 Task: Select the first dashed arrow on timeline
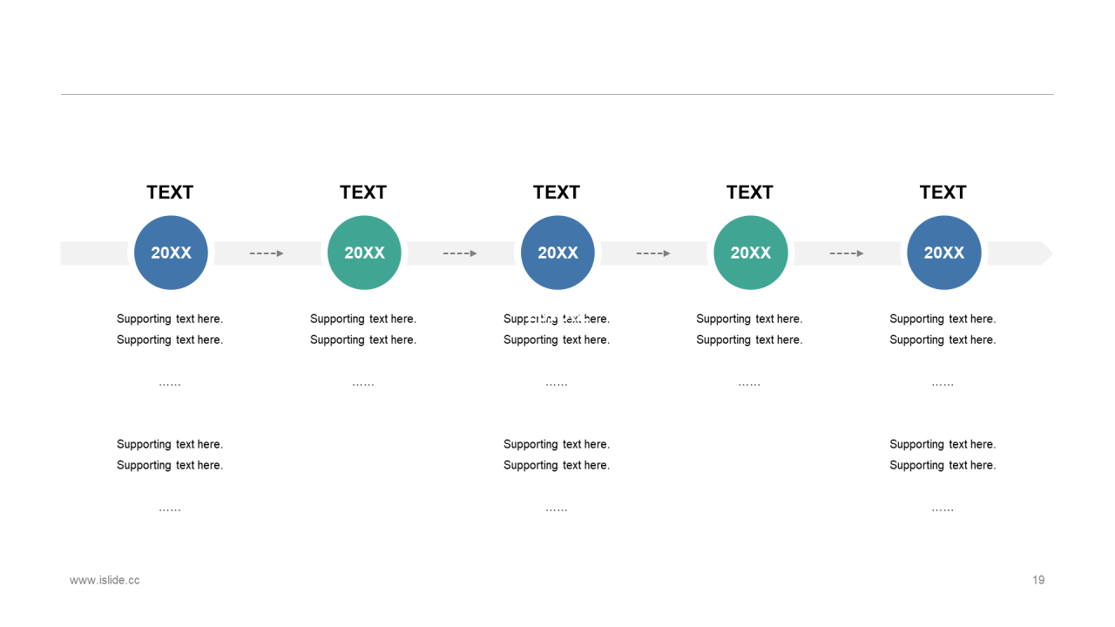(x=267, y=253)
